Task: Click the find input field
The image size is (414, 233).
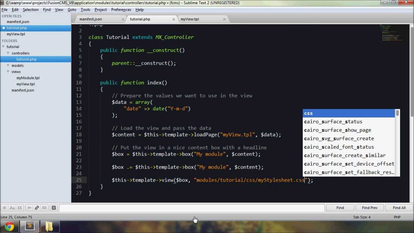Action: (x=192, y=208)
